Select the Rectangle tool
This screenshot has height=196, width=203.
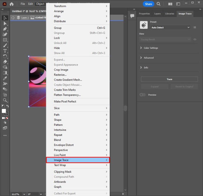click(x=5, y=40)
